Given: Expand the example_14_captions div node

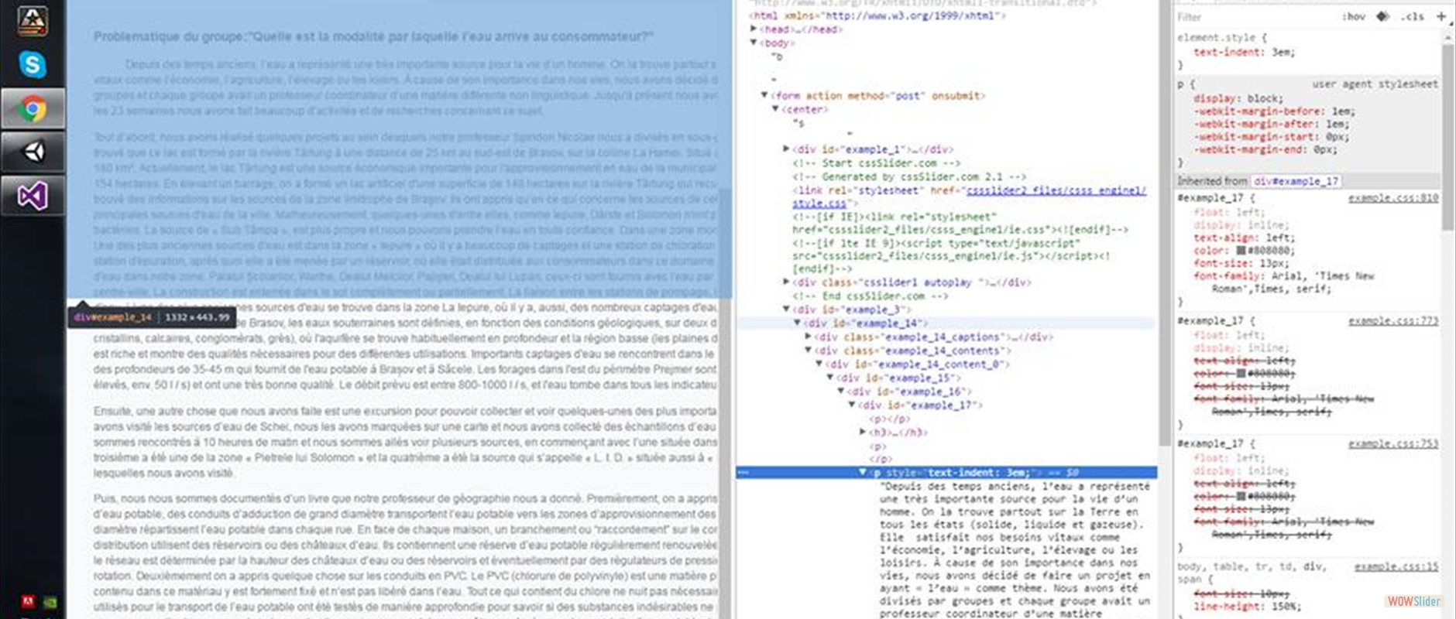Looking at the screenshot, I should tap(808, 337).
